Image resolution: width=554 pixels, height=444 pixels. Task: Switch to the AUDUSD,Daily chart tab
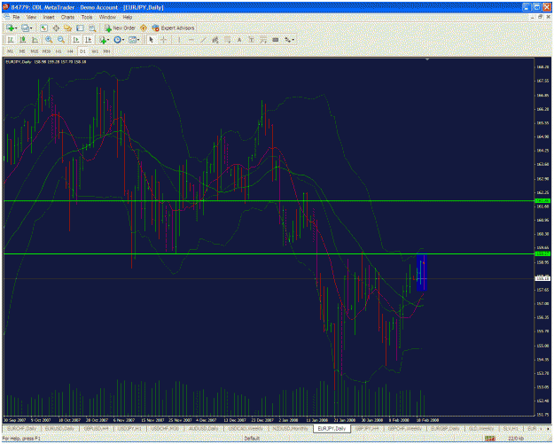pyautogui.click(x=204, y=429)
